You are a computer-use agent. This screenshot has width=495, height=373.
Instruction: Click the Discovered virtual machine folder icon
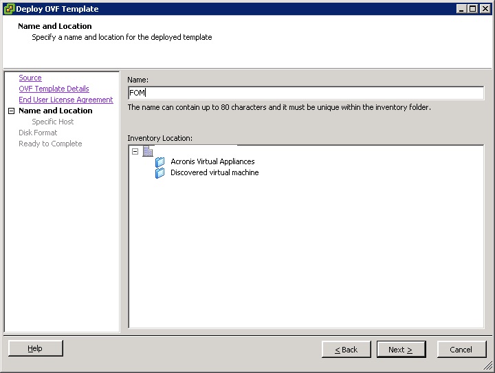[159, 173]
